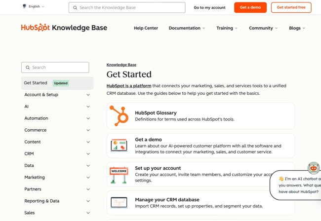This screenshot has height=221, width=321.
Task: Expand the Content section
Action: 57,142
